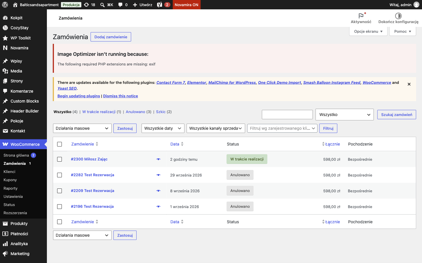Open the Aktywność flag icon

[x=361, y=16]
